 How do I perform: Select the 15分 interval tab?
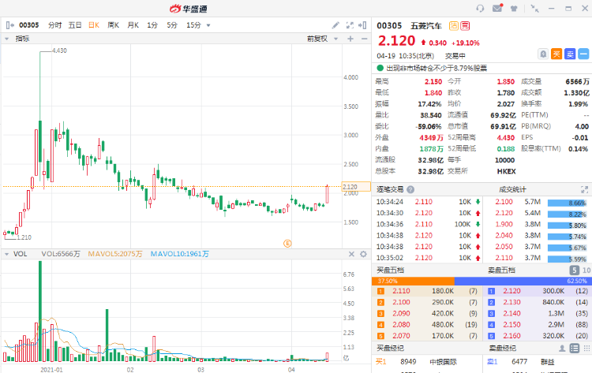tap(193, 25)
